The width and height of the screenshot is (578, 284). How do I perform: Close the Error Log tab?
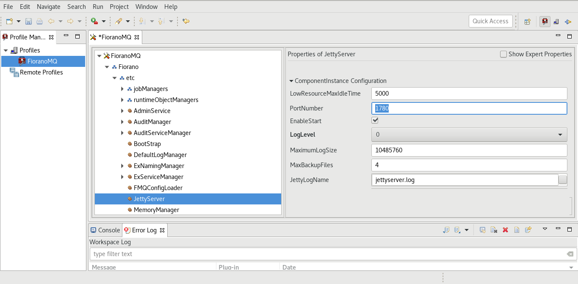coord(162,230)
